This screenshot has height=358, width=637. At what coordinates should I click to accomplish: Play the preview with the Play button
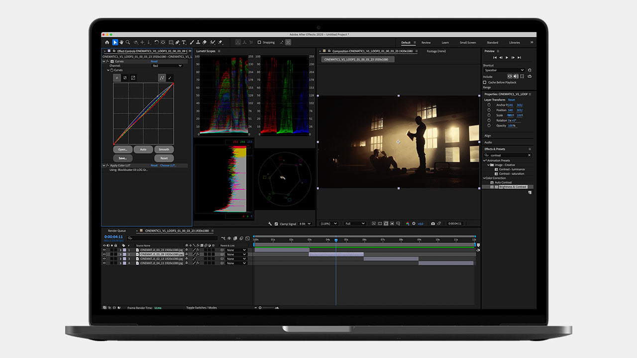tap(507, 58)
